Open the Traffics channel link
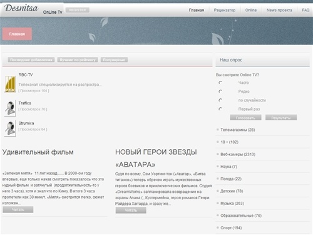The height and width of the screenshot is (235, 313). pos(24,103)
